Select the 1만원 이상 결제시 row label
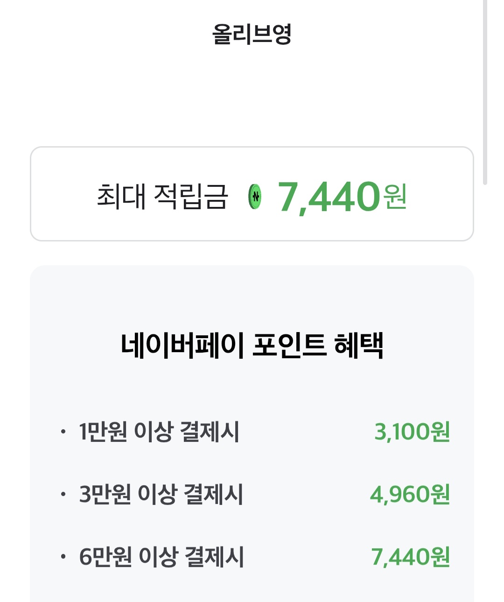The height and width of the screenshot is (602, 504). (x=159, y=432)
